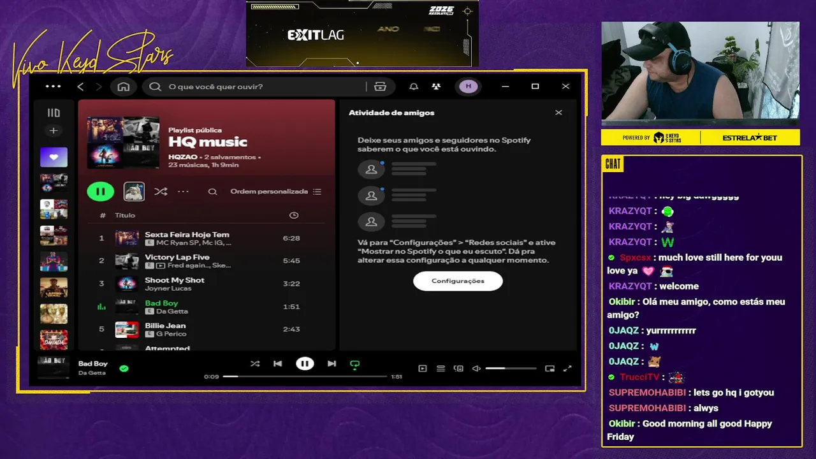
Task: Click the 'Título' column header
Action: (125, 215)
